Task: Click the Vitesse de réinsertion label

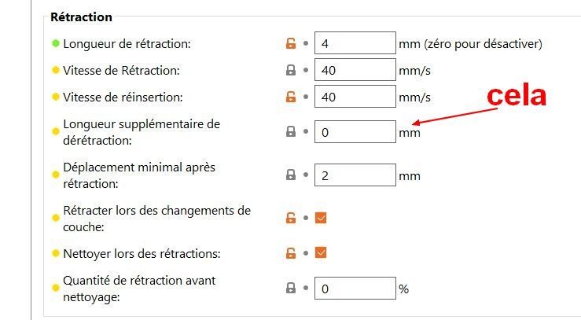Action: tap(123, 97)
